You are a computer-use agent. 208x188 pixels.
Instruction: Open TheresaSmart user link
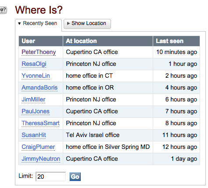pyautogui.click(x=40, y=123)
